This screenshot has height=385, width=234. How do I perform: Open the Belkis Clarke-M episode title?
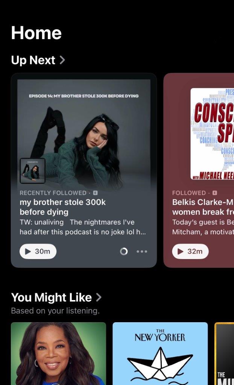click(x=203, y=207)
